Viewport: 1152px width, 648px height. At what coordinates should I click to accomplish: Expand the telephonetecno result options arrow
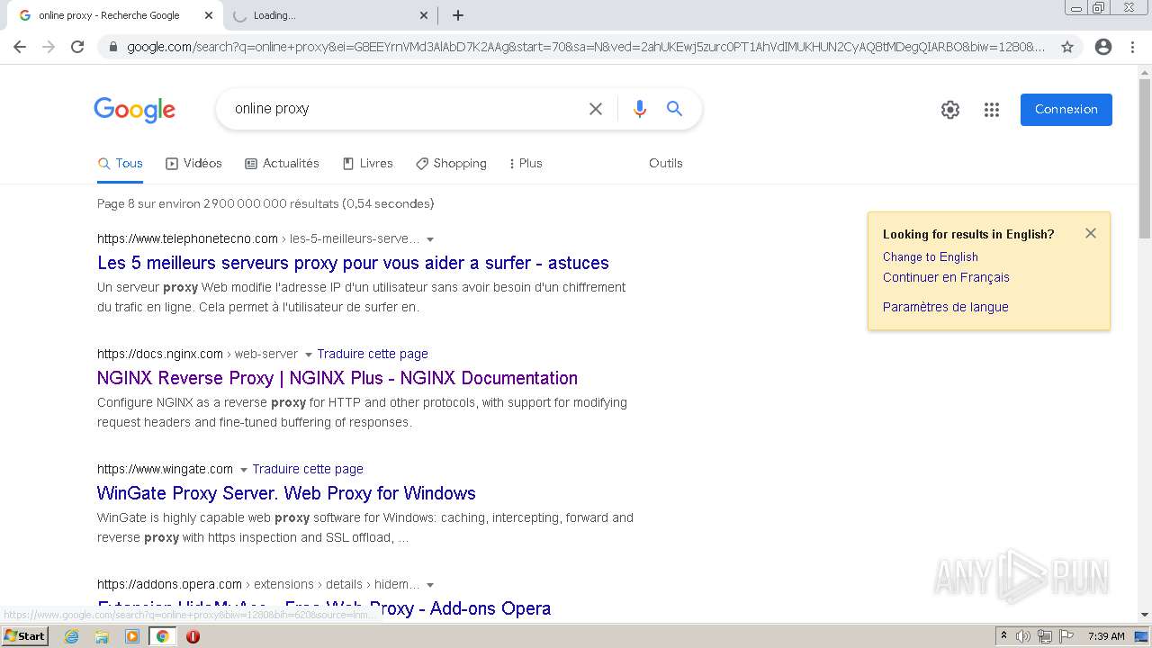pos(430,239)
